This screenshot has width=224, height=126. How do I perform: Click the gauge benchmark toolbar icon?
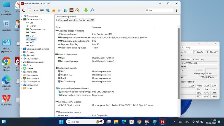(77, 10)
